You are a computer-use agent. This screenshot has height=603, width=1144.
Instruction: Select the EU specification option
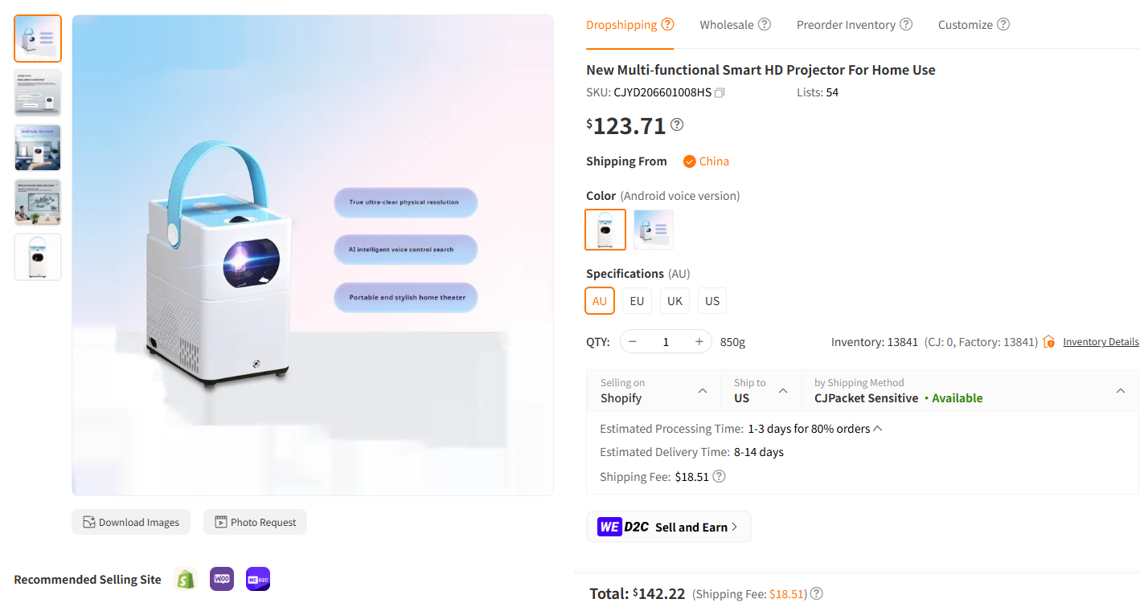pos(637,301)
